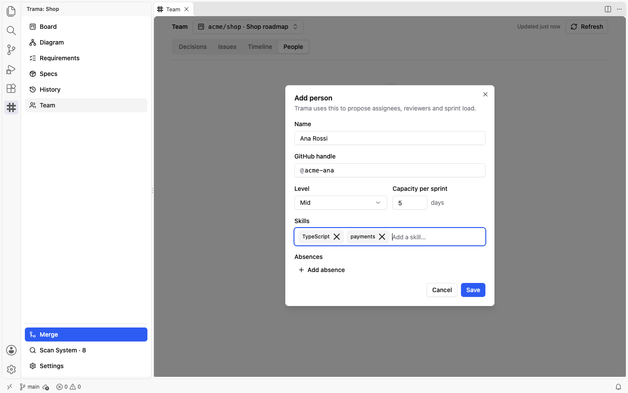
Task: Click the Name field with Ana Rossi
Action: tap(390, 138)
